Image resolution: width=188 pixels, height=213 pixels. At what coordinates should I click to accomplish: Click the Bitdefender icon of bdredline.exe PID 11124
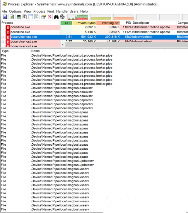pos(8,32)
